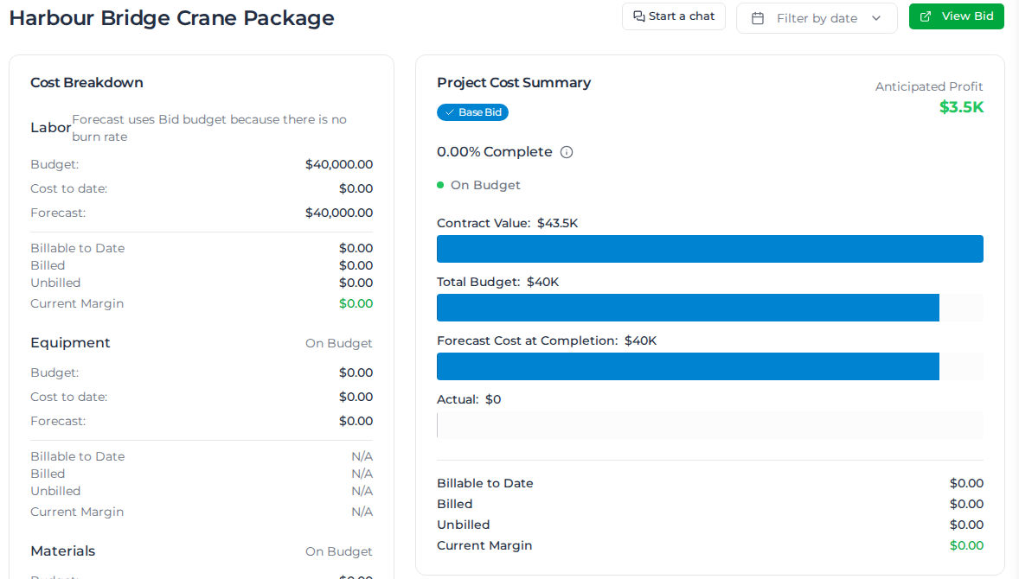
Task: Click the On Budget status with green dot
Action: click(478, 185)
